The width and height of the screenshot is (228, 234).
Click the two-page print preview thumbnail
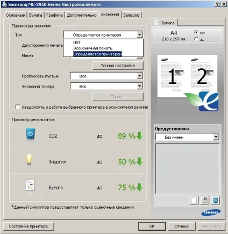click(187, 76)
